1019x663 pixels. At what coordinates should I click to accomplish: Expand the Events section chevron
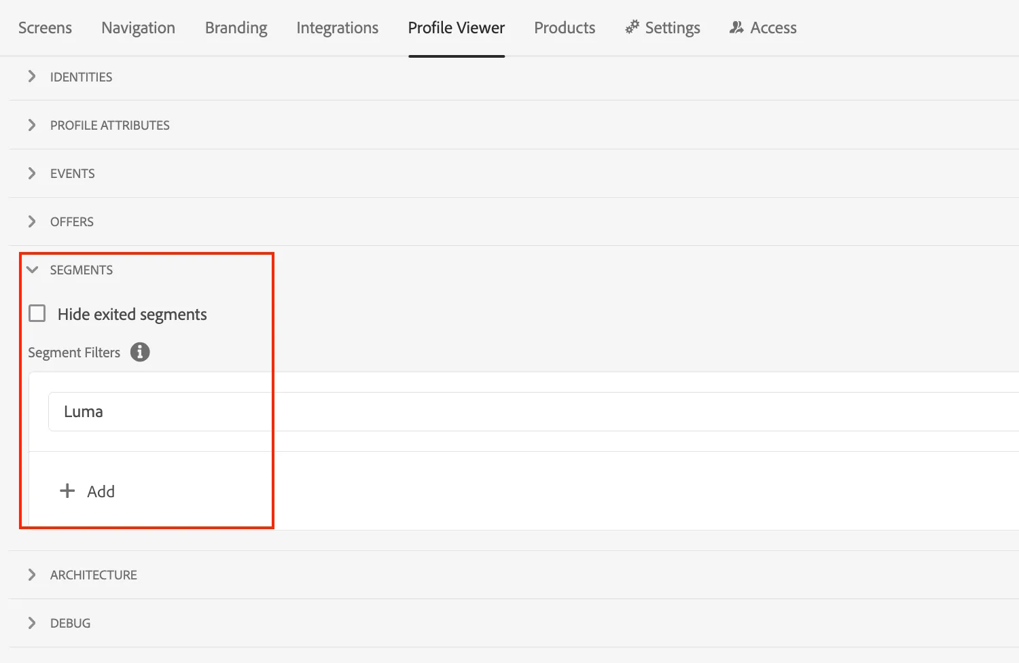32,173
